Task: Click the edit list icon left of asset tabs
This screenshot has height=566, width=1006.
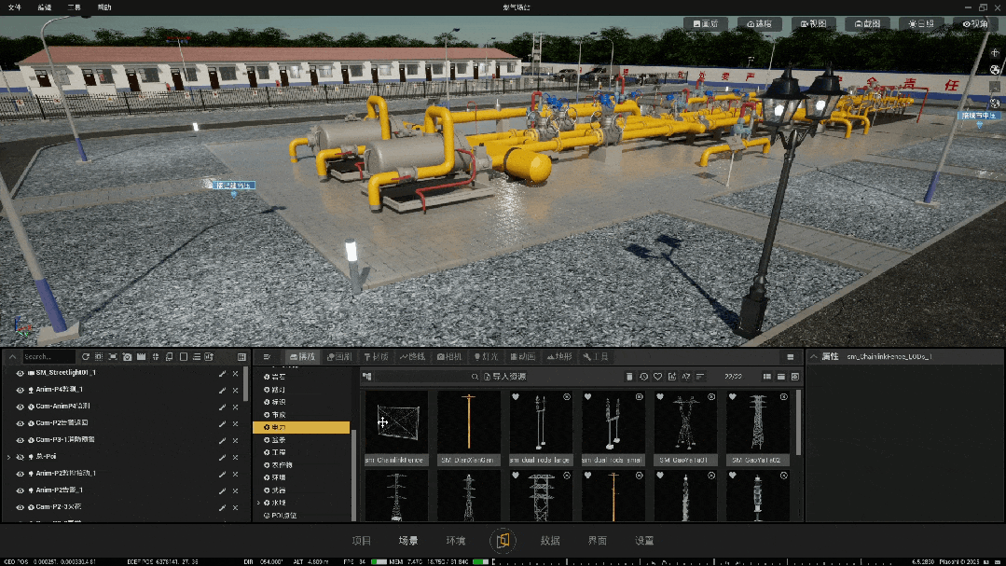Action: point(267,357)
